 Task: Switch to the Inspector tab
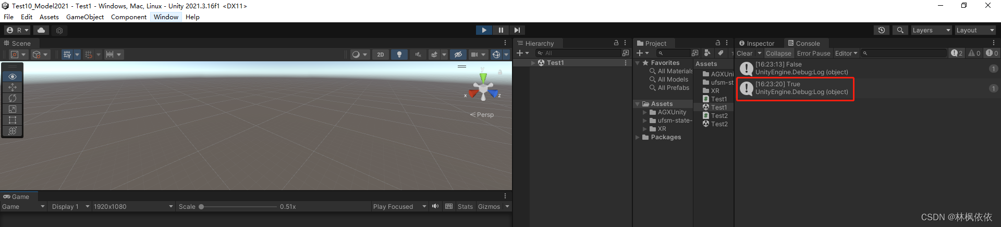756,43
